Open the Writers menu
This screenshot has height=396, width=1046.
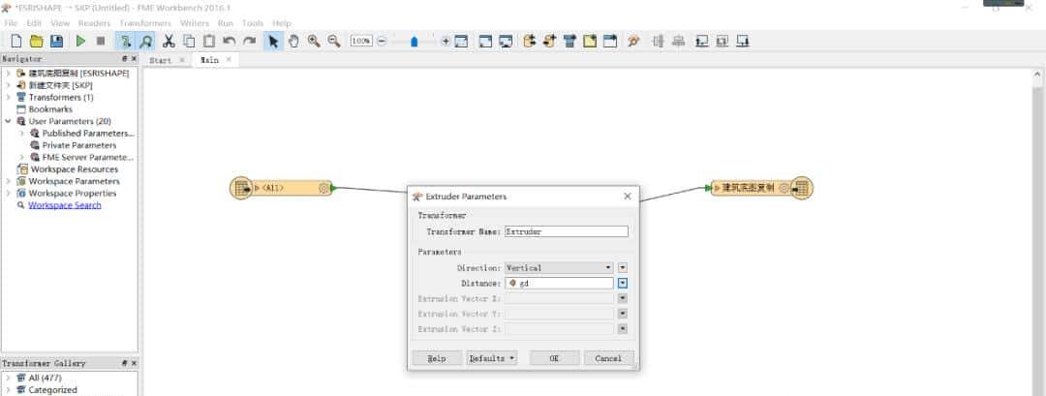pyautogui.click(x=195, y=23)
